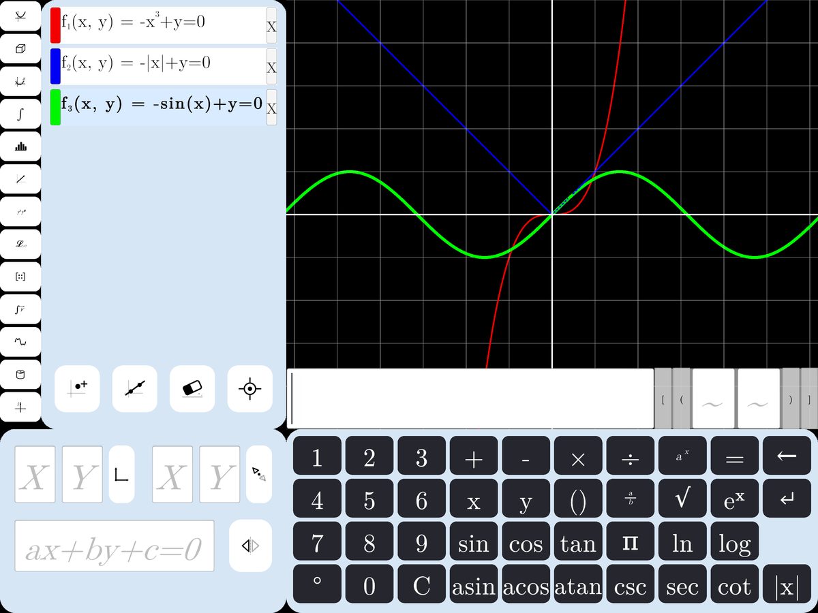Click the opening square bracket interval button
This screenshot has width=818, height=613.
click(663, 398)
